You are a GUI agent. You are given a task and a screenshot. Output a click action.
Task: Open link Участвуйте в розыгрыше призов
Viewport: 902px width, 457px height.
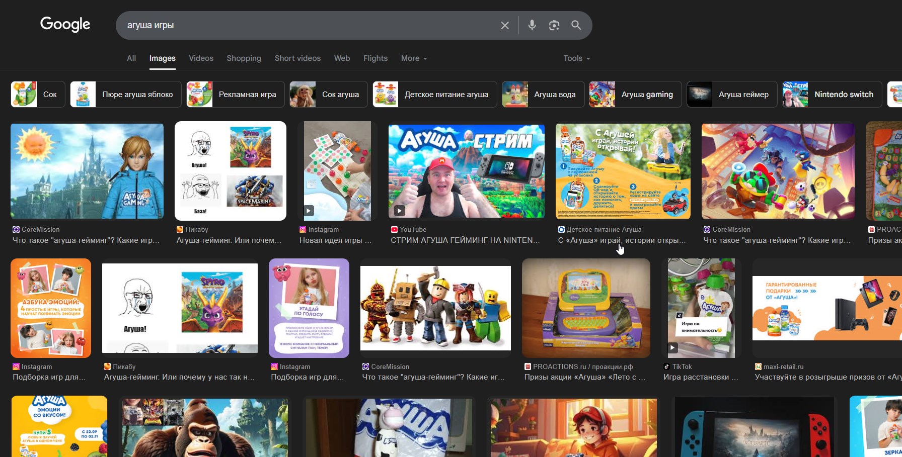[x=828, y=377]
